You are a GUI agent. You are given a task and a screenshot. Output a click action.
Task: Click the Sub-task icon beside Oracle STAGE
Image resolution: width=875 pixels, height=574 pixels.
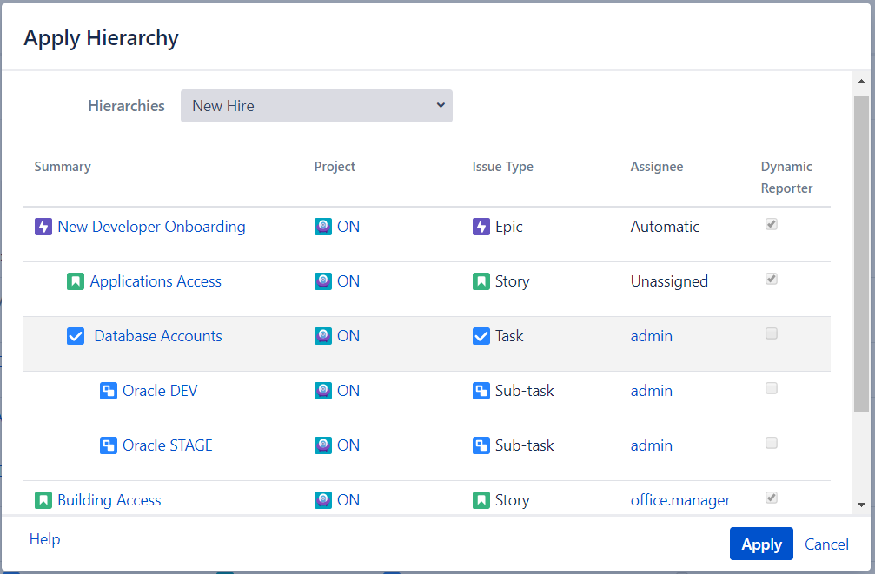[109, 445]
